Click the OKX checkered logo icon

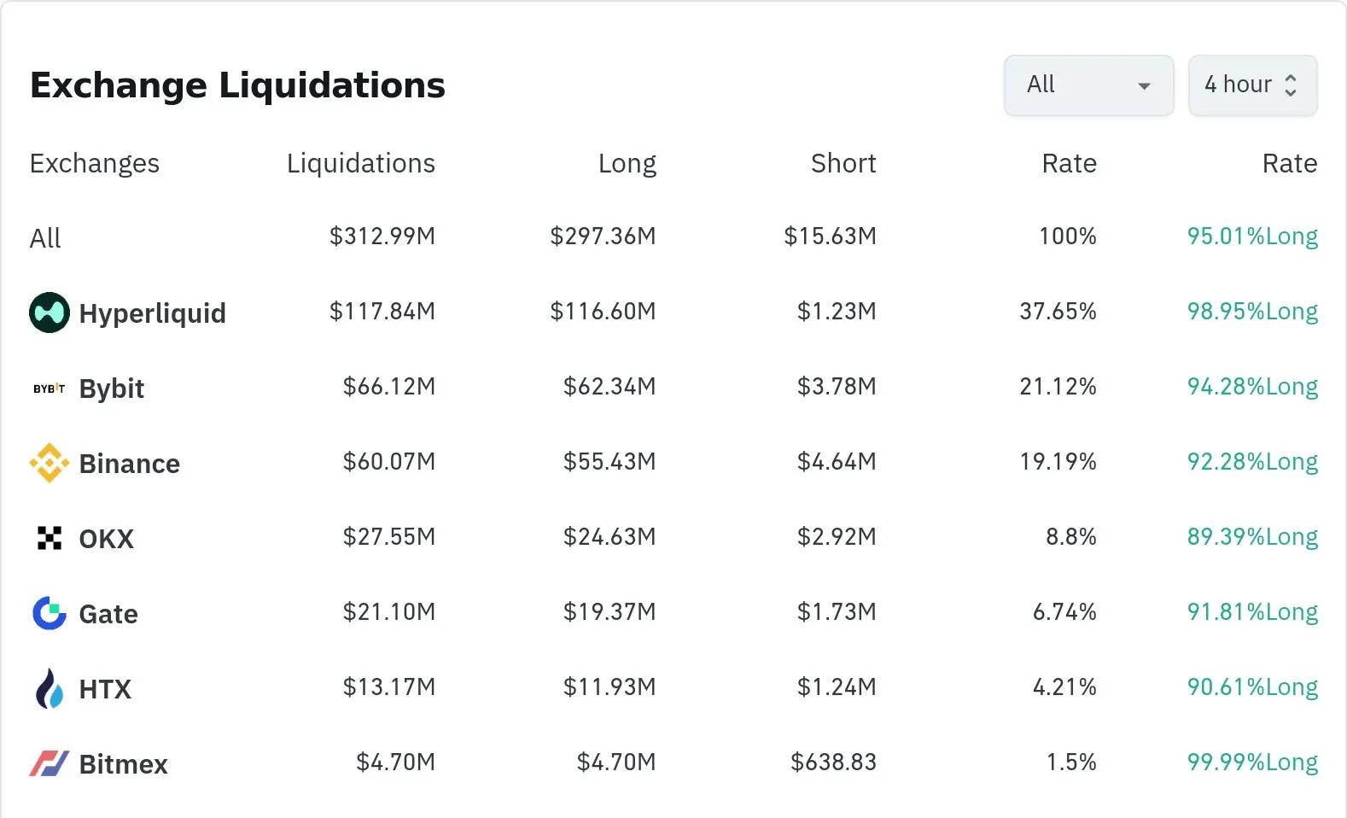pyautogui.click(x=50, y=538)
